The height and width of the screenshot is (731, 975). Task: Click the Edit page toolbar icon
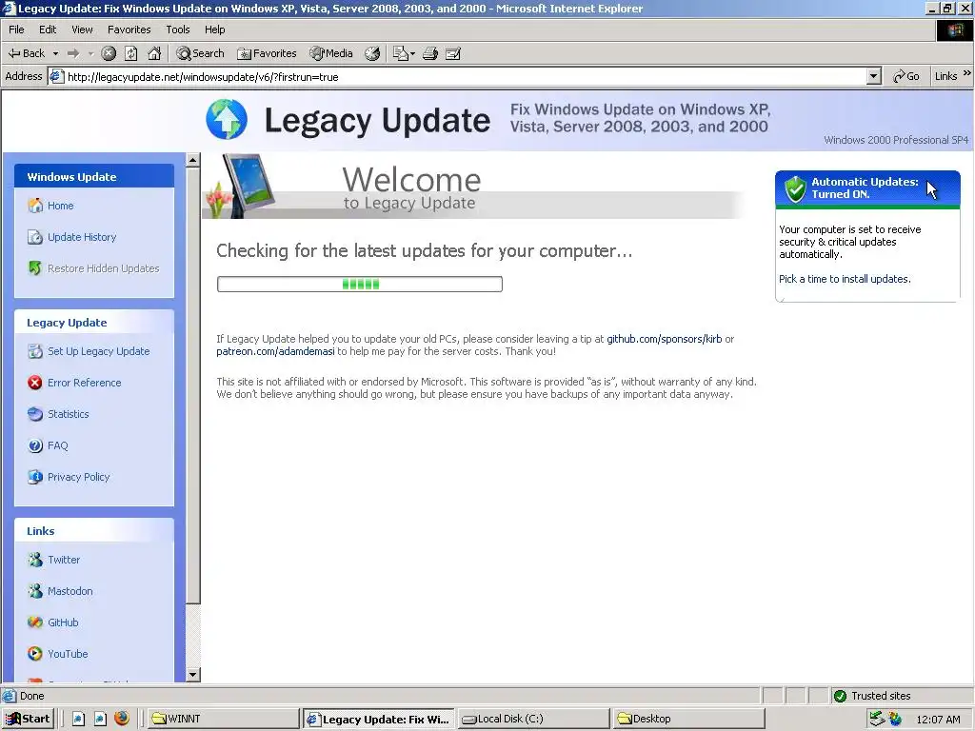453,53
